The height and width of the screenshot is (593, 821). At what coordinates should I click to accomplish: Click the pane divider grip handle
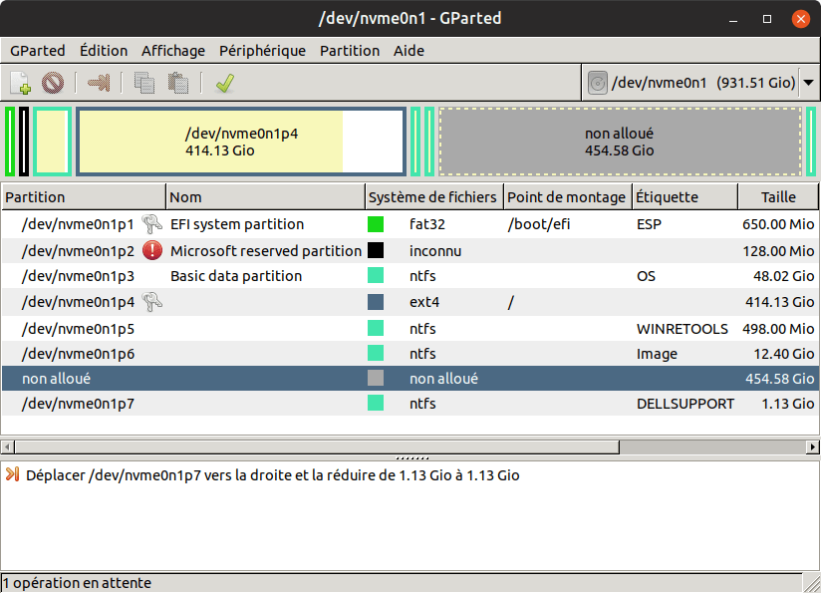tap(412, 457)
